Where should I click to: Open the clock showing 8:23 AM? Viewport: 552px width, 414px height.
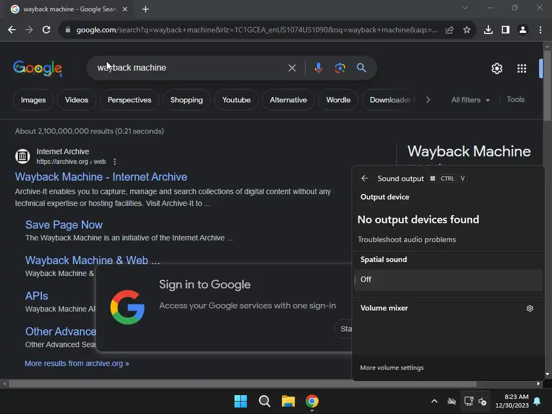coord(512,401)
